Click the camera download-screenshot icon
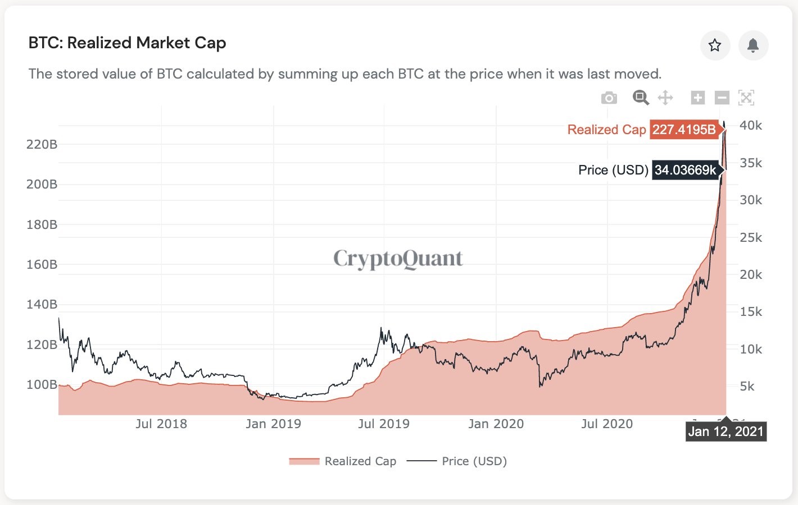The width and height of the screenshot is (798, 505). pyautogui.click(x=609, y=98)
